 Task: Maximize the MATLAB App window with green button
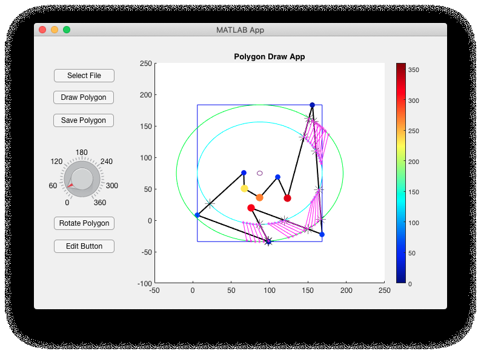tap(67, 30)
